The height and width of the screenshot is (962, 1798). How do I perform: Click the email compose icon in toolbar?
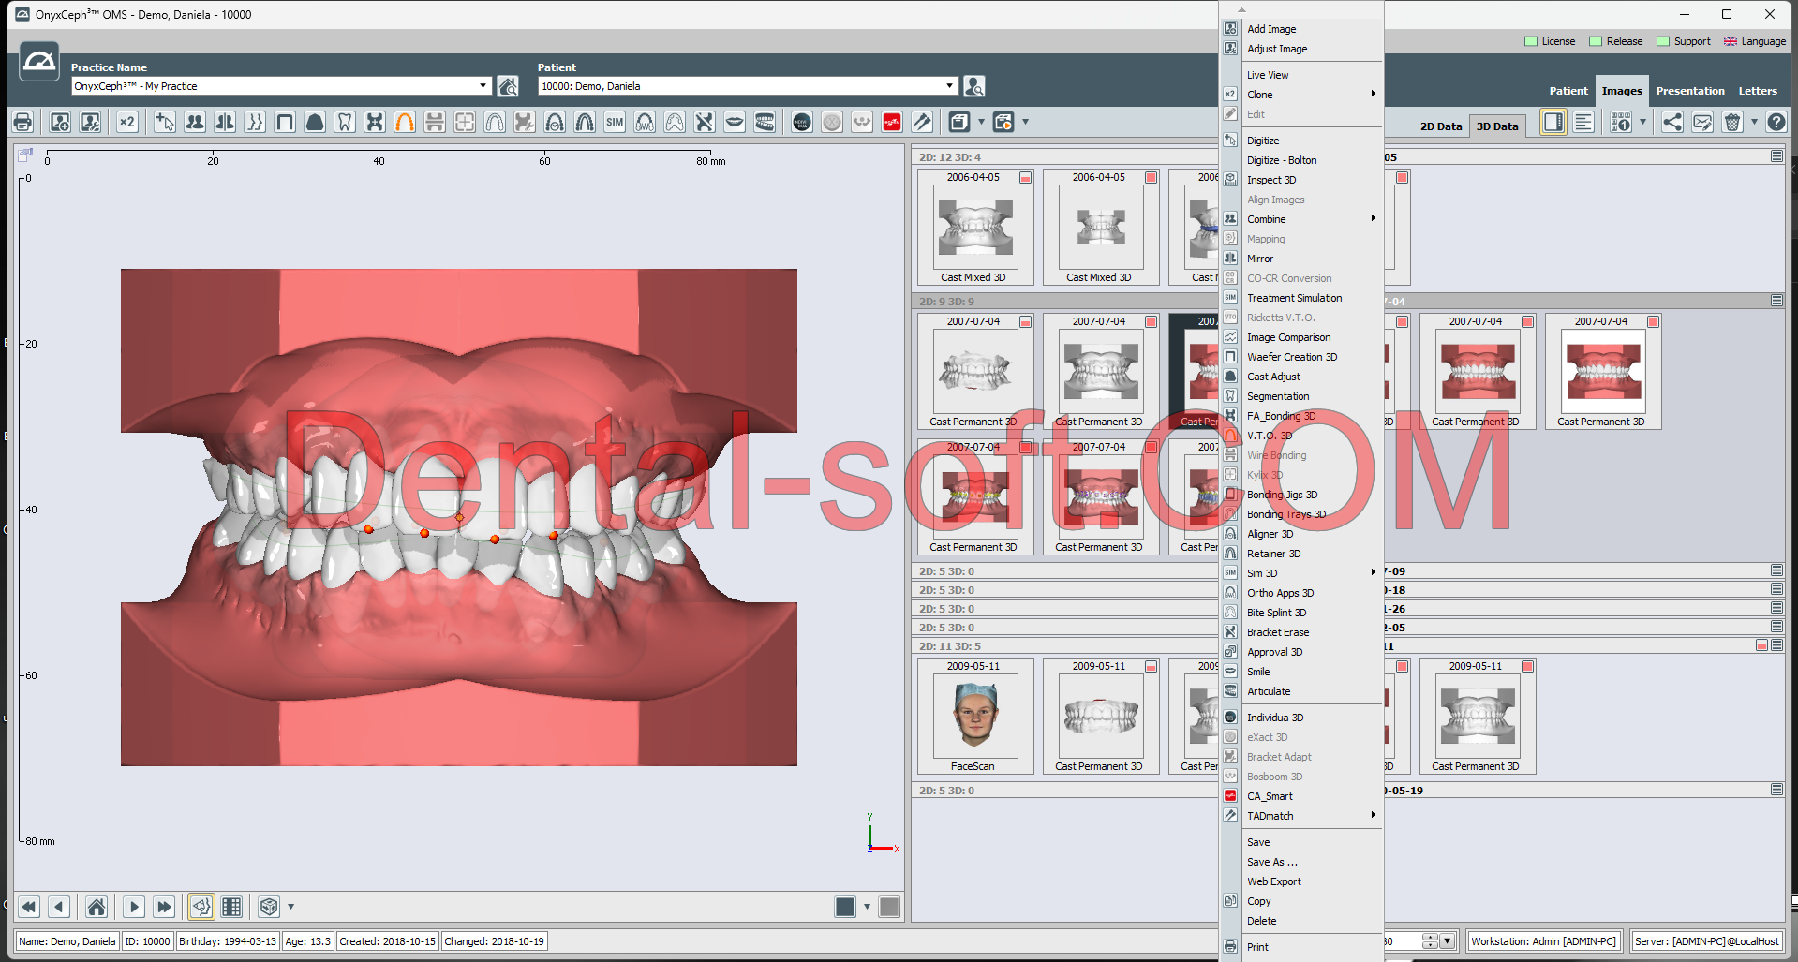tap(1702, 123)
